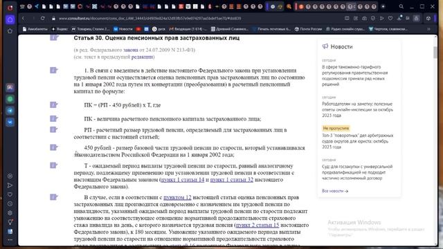Open the profile icon in the address bar

(416, 19)
